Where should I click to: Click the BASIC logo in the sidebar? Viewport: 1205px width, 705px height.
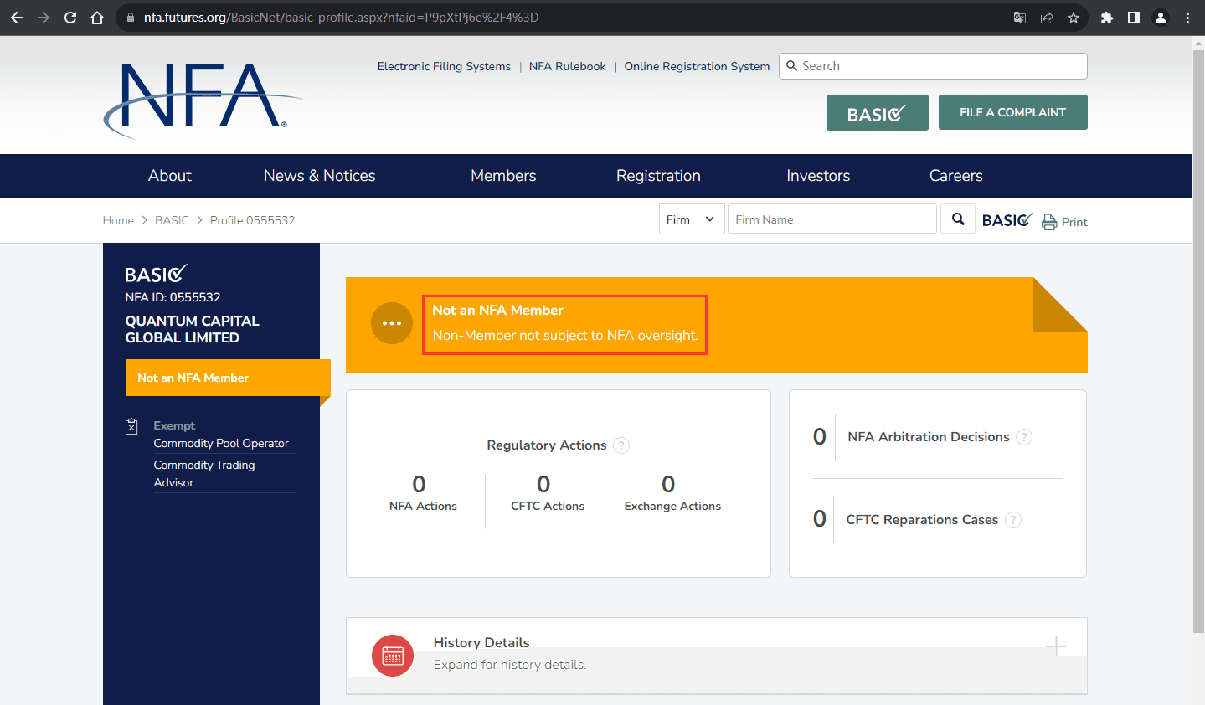coord(156,274)
